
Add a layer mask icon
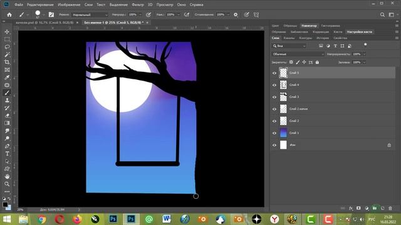[358, 208]
